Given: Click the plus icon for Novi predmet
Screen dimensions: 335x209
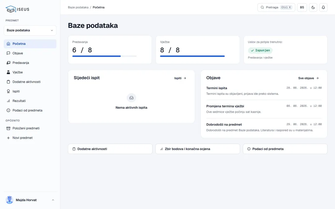Looking at the screenshot, I should (x=8, y=138).
